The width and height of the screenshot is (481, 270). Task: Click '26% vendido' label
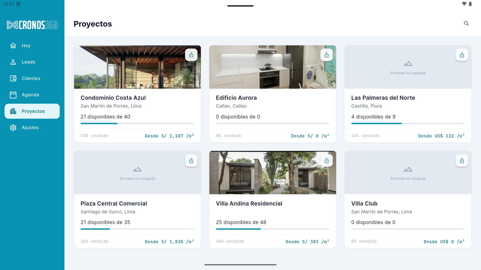pyautogui.click(x=94, y=241)
